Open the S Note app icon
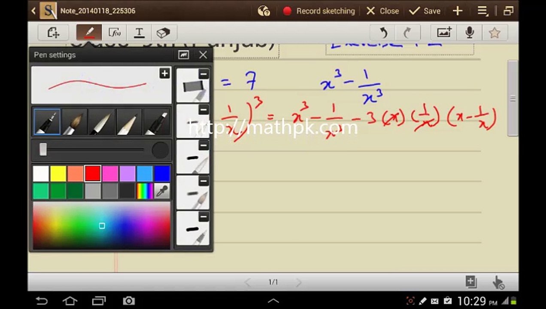The height and width of the screenshot is (309, 546). 48,11
